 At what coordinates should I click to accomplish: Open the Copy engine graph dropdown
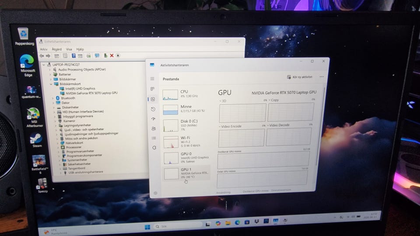pos(274,100)
